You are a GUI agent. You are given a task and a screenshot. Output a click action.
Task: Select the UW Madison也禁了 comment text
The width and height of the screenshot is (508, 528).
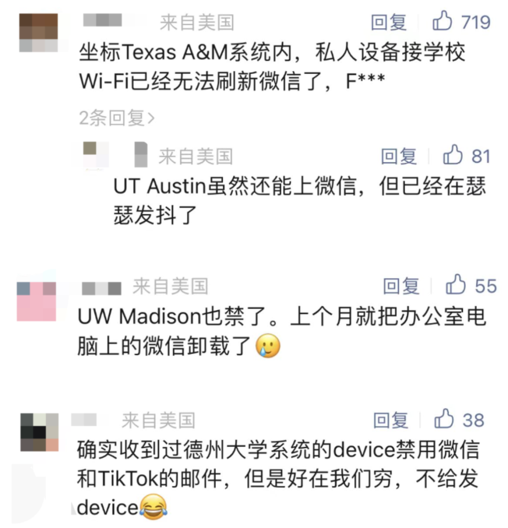pos(282,331)
